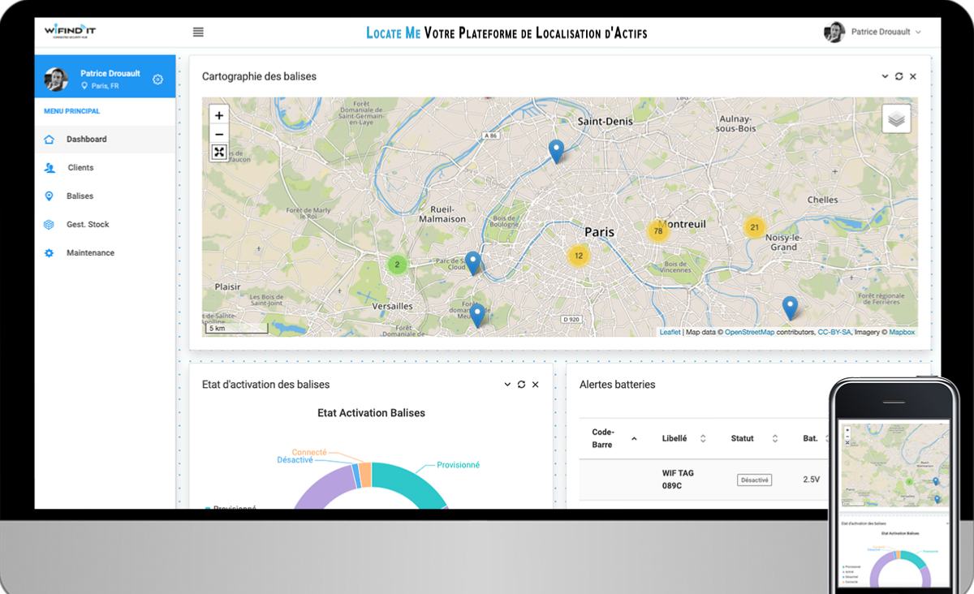Go to Gest. Stock menu item
Screen dimensions: 974x594
[x=87, y=225]
